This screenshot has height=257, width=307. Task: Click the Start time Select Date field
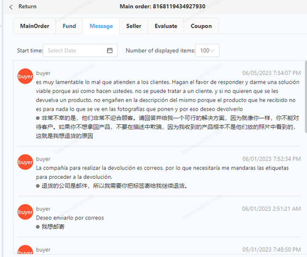(x=80, y=50)
